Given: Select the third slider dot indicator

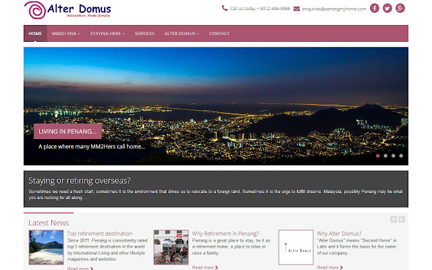Looking at the screenshot, I should [393, 156].
